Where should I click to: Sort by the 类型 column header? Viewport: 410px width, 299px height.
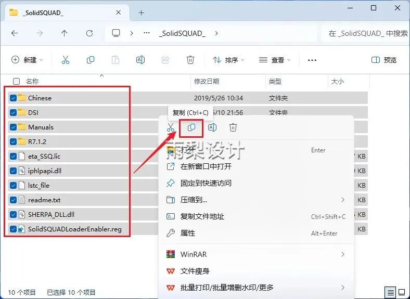tap(275, 81)
